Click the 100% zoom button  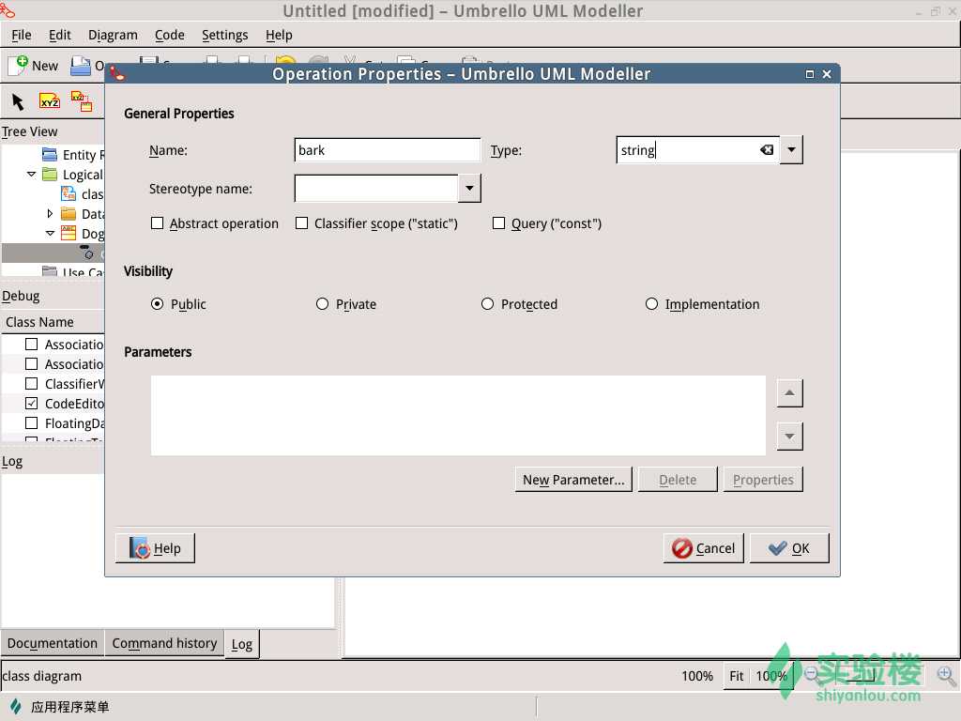(771, 676)
